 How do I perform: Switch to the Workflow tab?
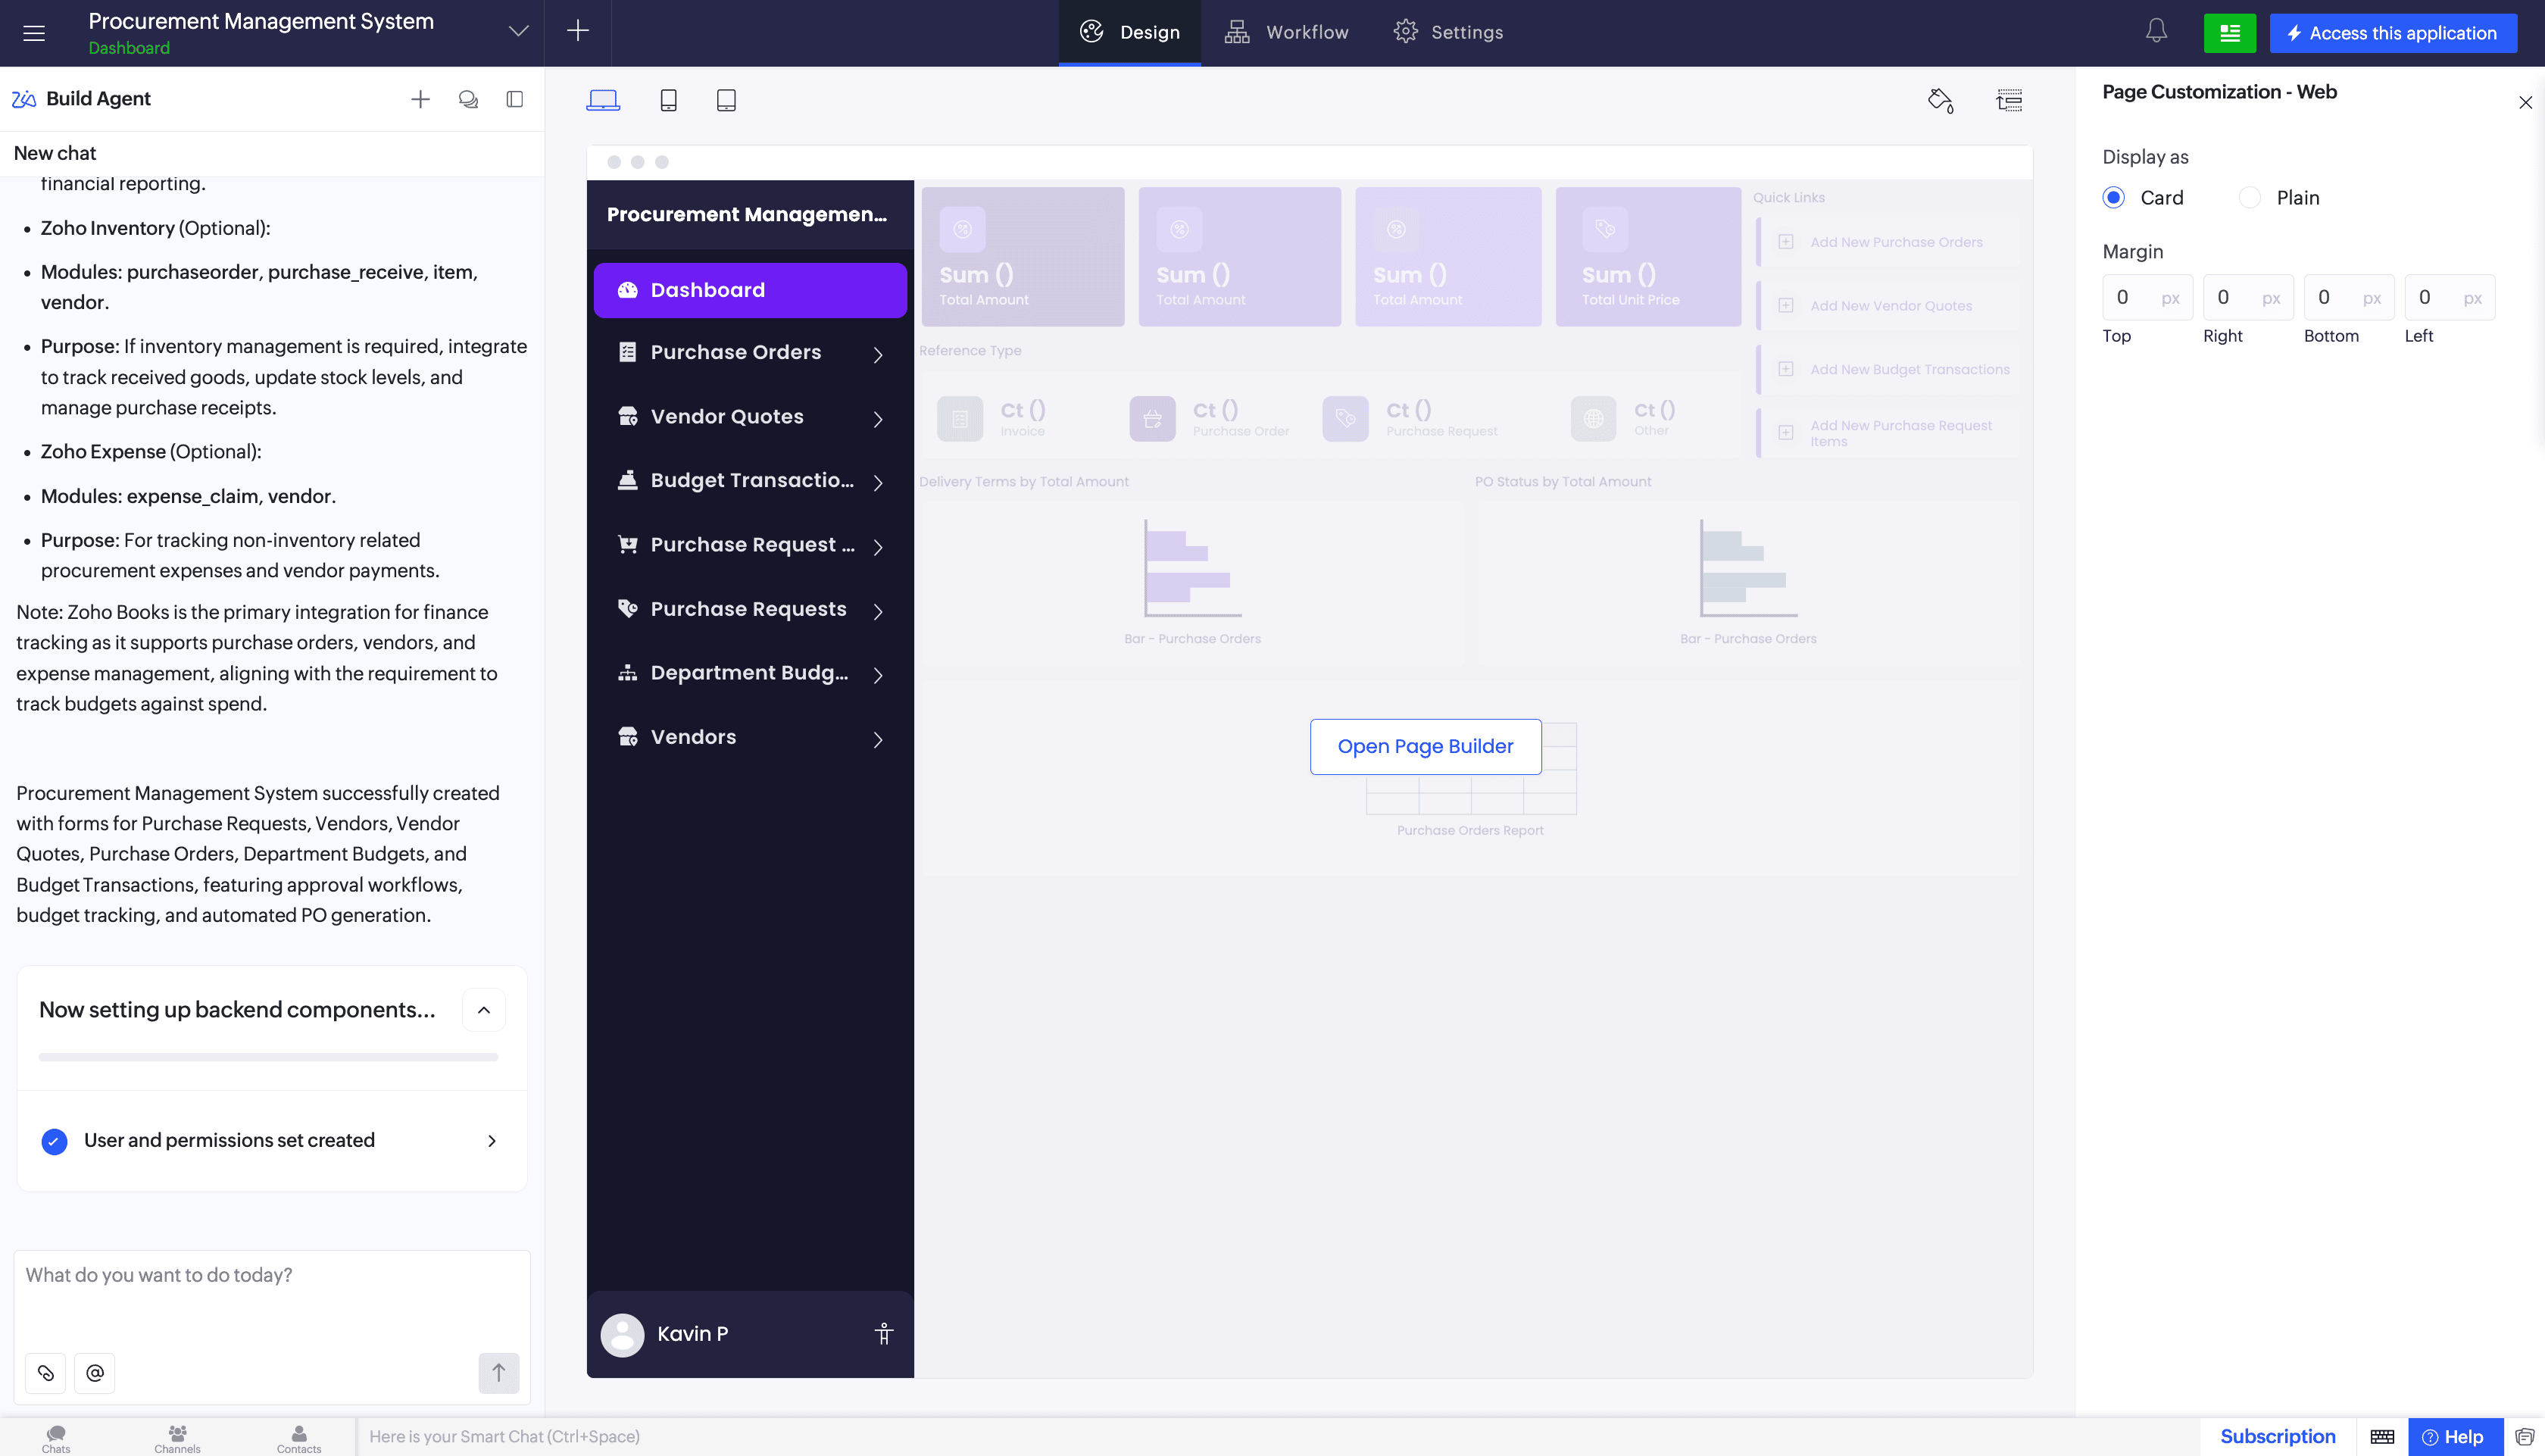(x=1288, y=33)
